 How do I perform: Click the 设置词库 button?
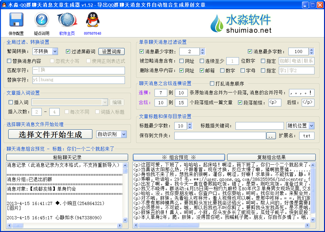[x=112, y=51]
